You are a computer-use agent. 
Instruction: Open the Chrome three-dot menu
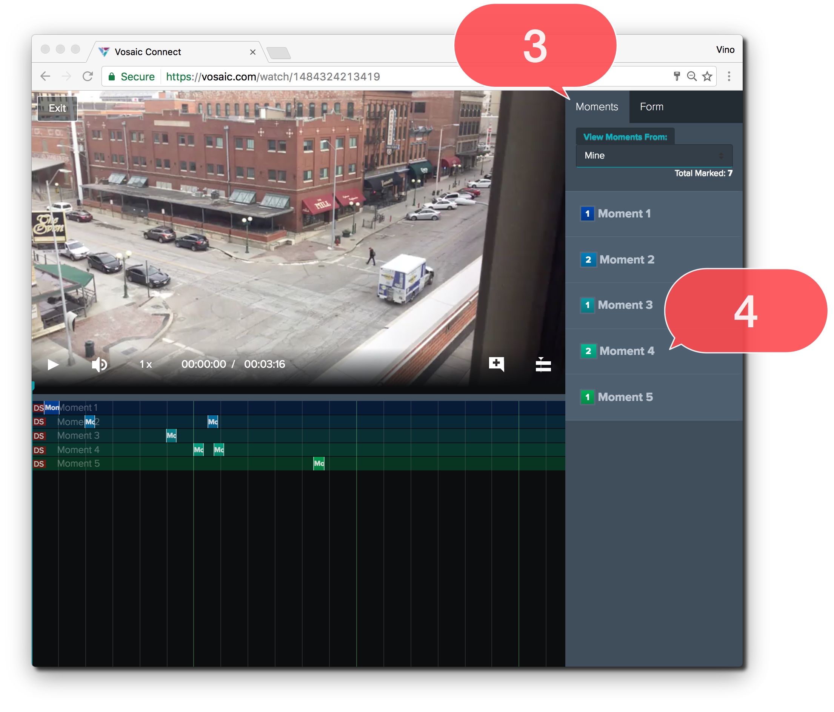click(x=729, y=77)
